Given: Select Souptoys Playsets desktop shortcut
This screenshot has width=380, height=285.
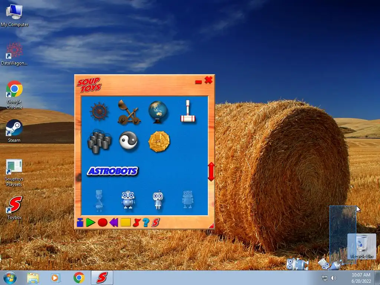Looking at the screenshot, I should (x=14, y=173).
